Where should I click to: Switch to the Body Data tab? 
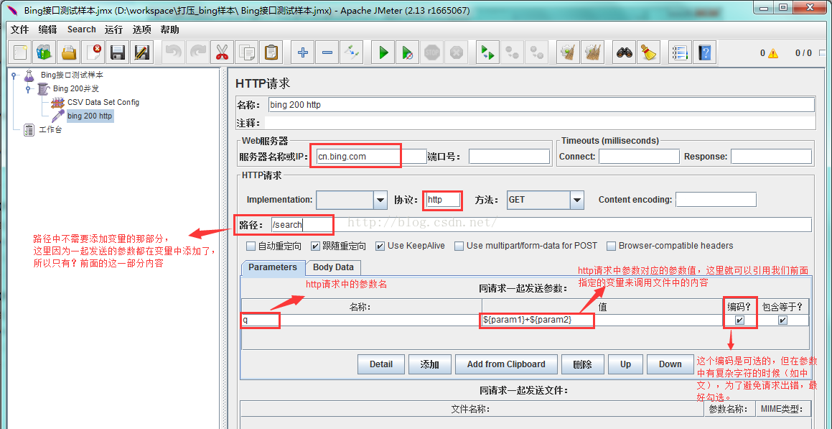333,267
